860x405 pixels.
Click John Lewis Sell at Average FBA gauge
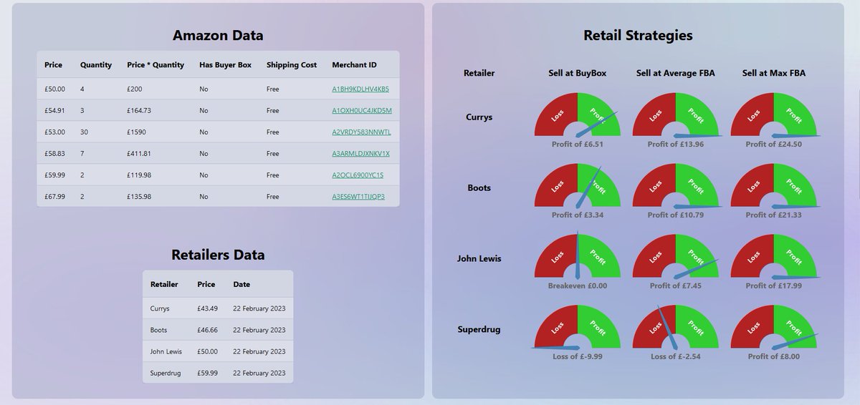click(x=676, y=256)
